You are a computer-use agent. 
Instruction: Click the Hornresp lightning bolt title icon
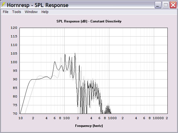3,5
